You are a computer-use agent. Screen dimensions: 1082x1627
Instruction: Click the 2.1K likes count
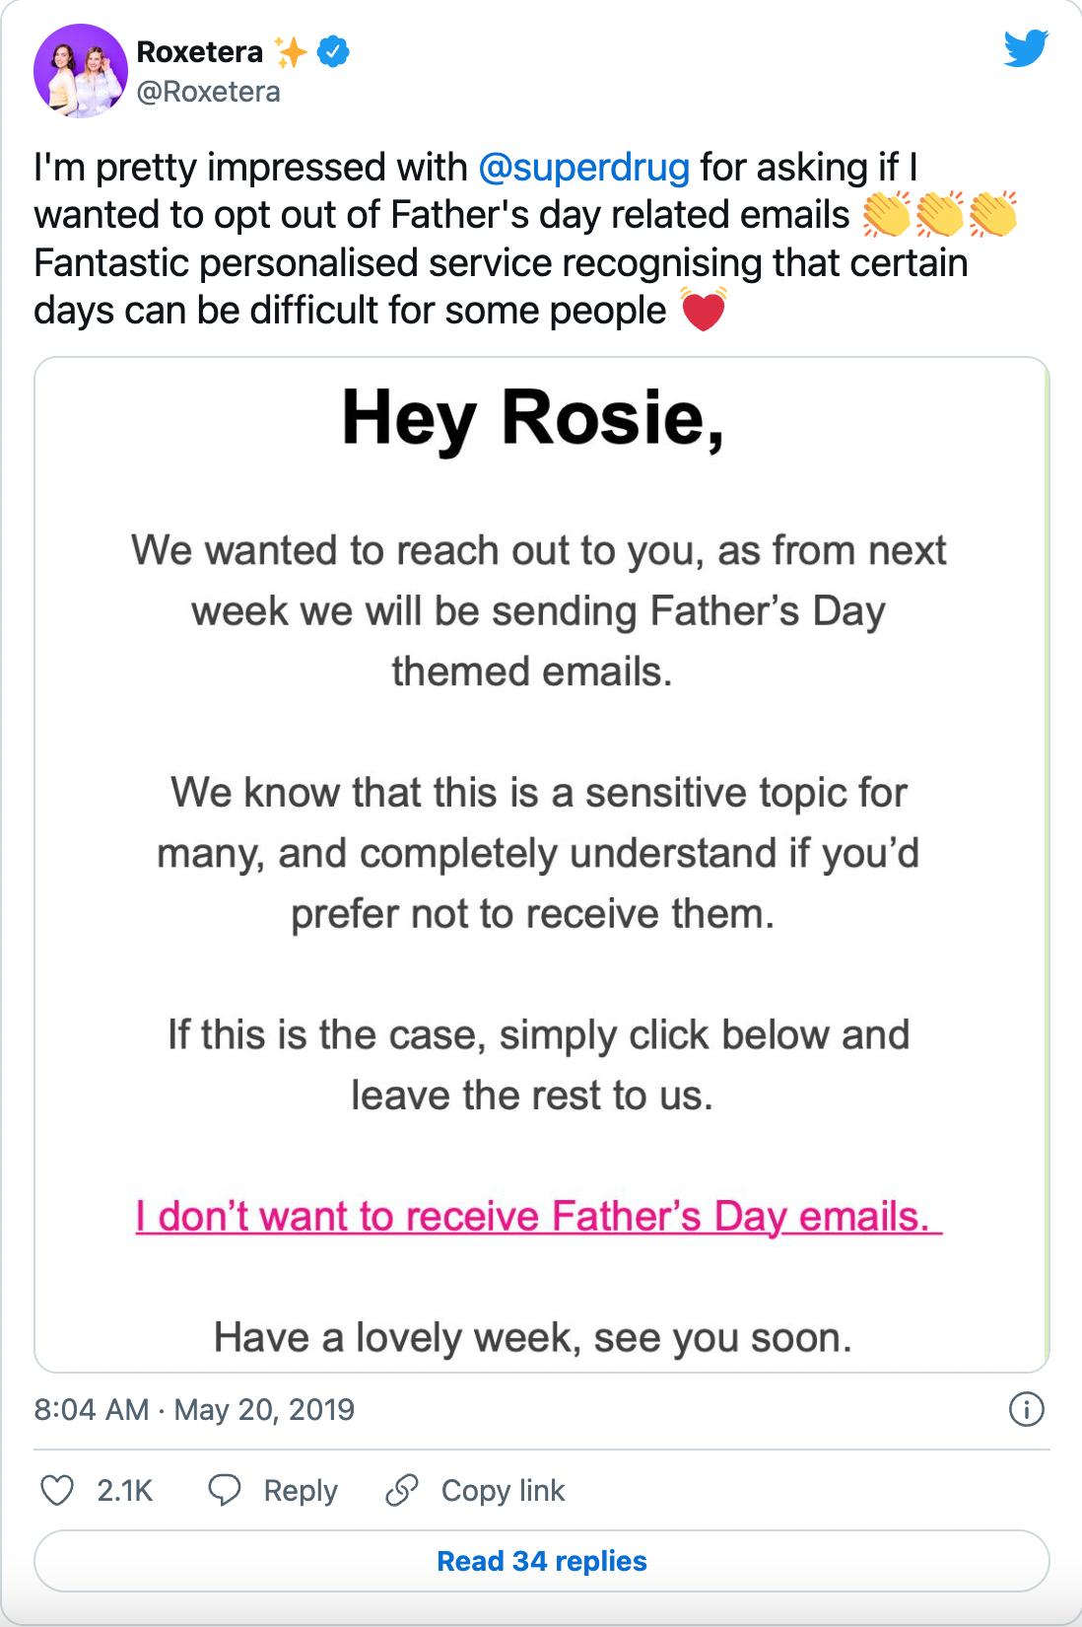[x=125, y=1490]
